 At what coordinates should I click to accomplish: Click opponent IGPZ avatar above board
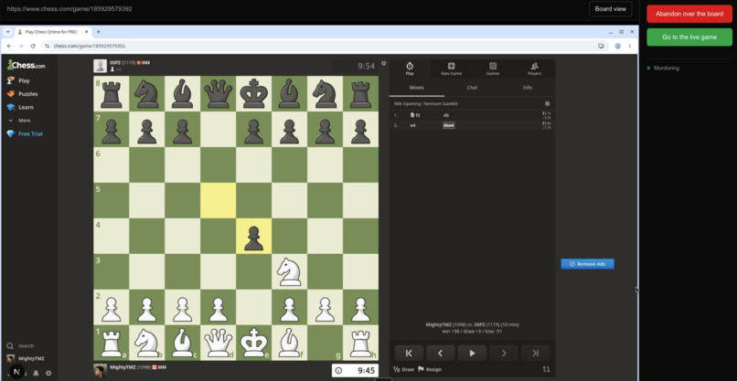click(x=100, y=66)
